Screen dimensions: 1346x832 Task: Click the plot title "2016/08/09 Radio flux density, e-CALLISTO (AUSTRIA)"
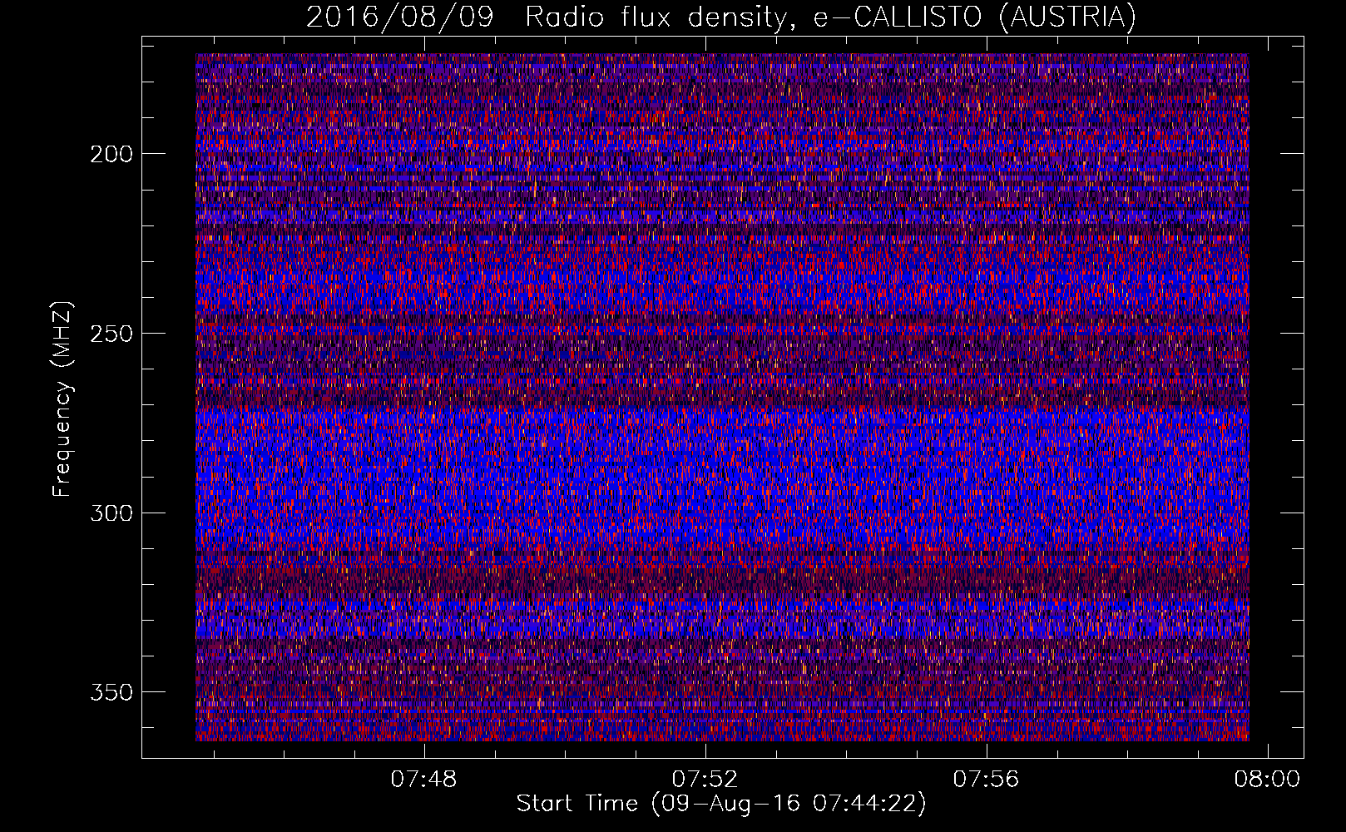tap(721, 17)
